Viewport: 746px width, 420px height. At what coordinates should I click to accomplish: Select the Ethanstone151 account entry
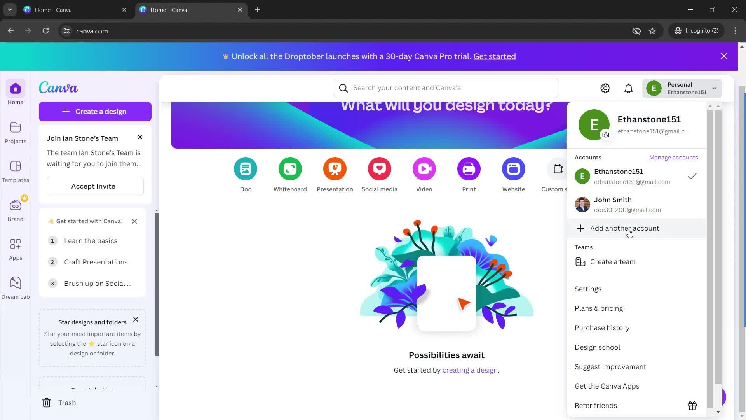(636, 176)
